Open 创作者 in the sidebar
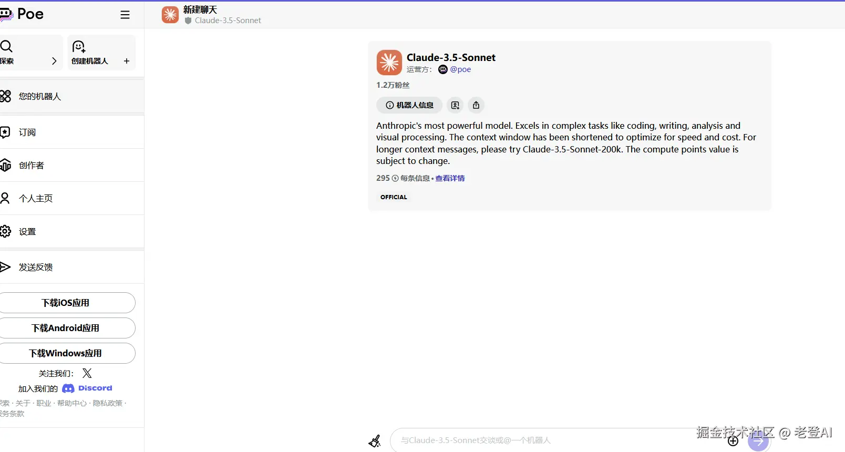Image resolution: width=845 pixels, height=452 pixels. tap(72, 165)
